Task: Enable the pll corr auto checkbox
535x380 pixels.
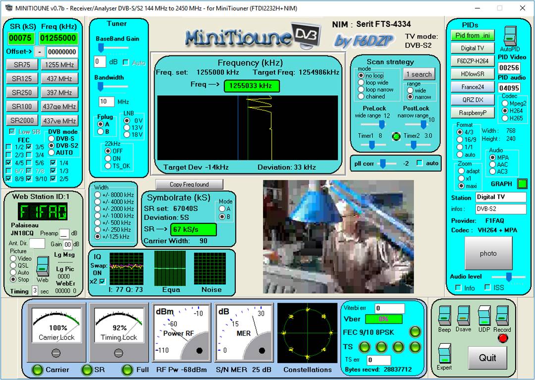Action: [420, 163]
